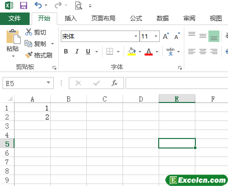Open Clipboard group dialog launcher
This screenshot has height=186, width=228.
[54, 67]
